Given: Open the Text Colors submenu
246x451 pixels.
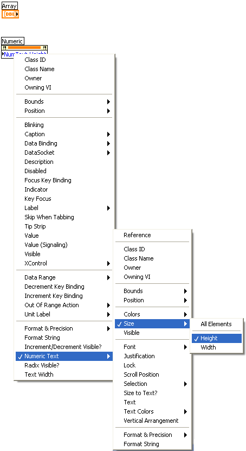Looking at the screenshot, I should [x=152, y=411].
